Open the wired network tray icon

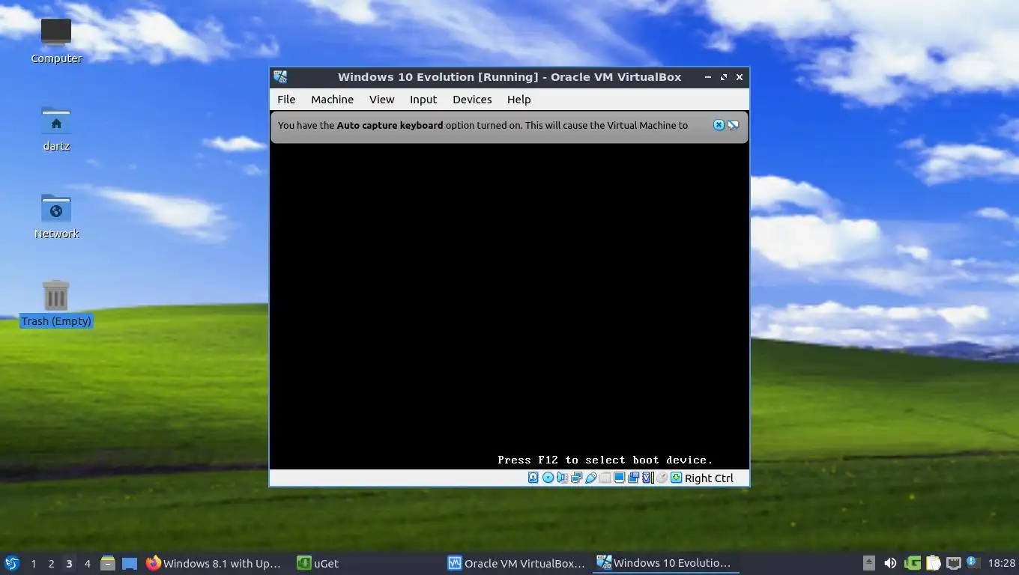[954, 563]
